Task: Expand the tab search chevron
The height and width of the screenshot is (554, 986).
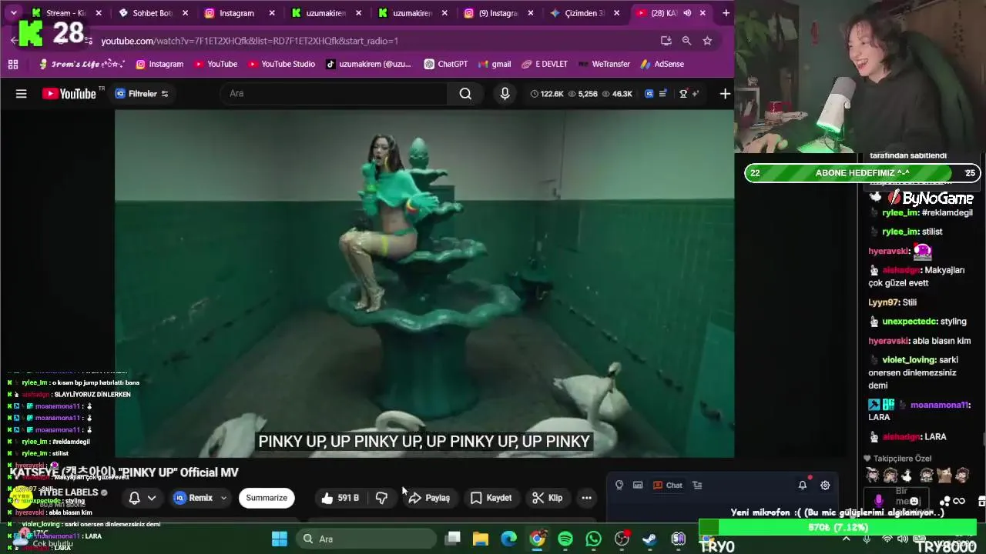Action: click(x=13, y=13)
